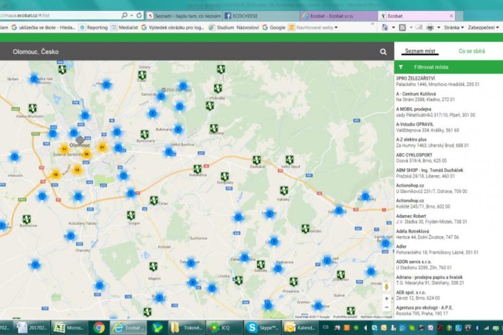
Task: Click the browser address bar URL
Action: pos(59,15)
